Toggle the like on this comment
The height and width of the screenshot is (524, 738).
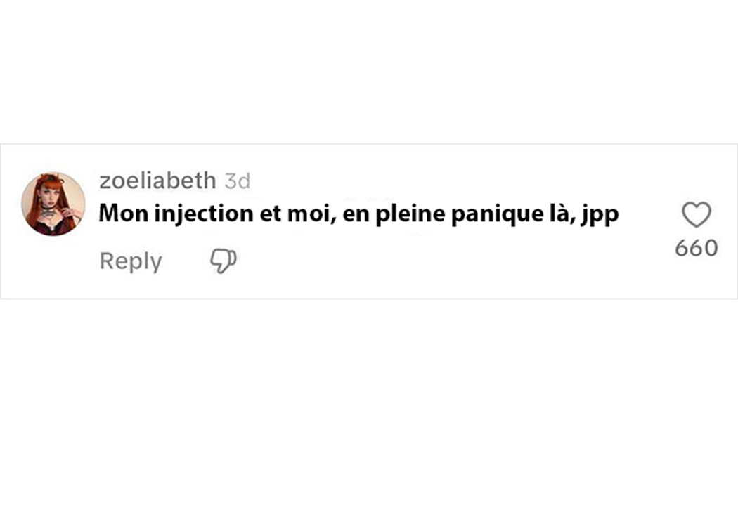[x=697, y=215]
